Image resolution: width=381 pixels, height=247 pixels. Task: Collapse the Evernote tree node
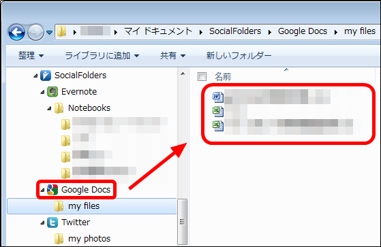pyautogui.click(x=42, y=93)
